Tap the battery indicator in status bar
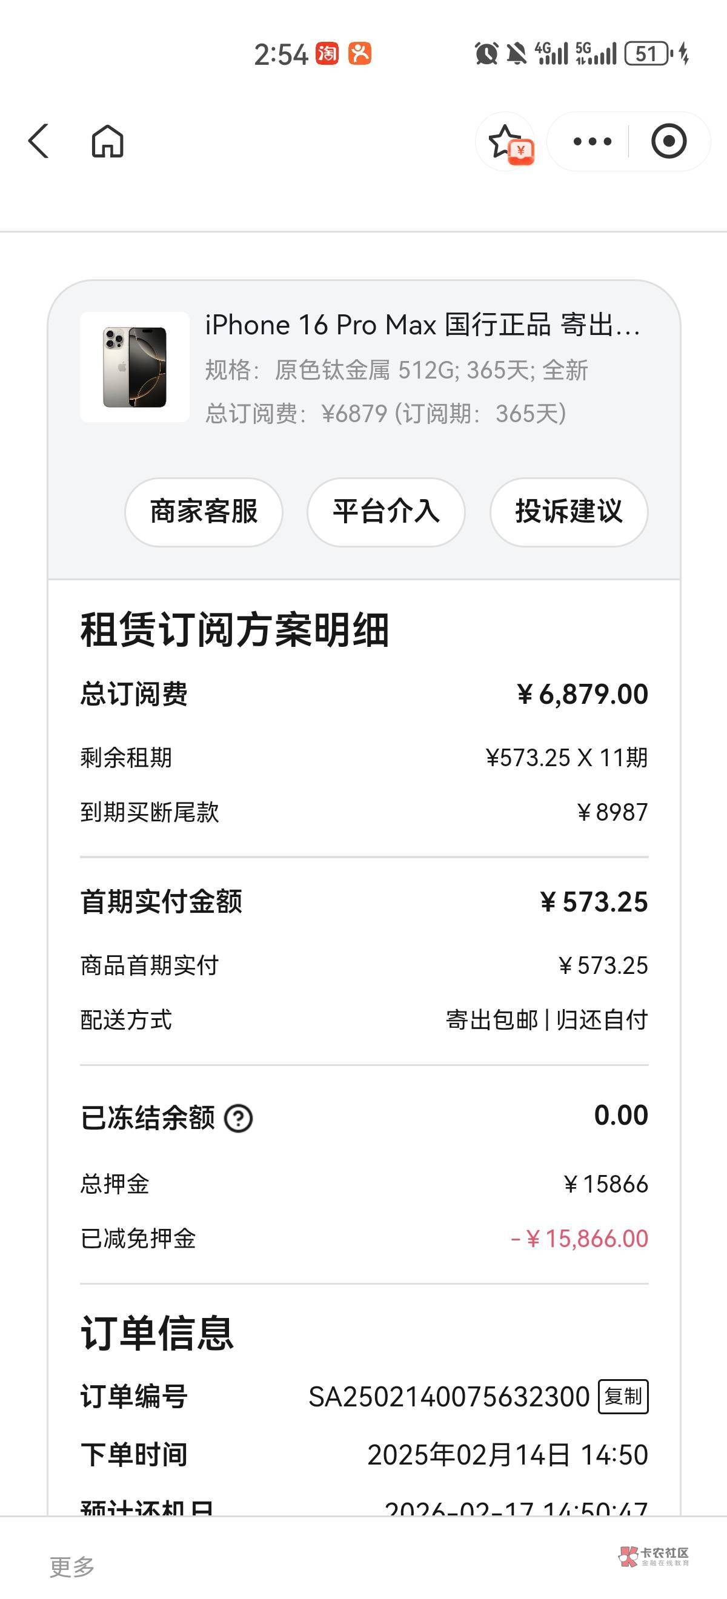The height and width of the screenshot is (1599, 727). coord(648,53)
